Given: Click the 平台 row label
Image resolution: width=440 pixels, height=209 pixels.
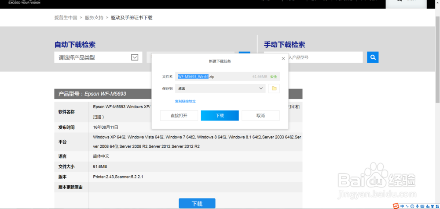Looking at the screenshot, I should click(x=62, y=142).
